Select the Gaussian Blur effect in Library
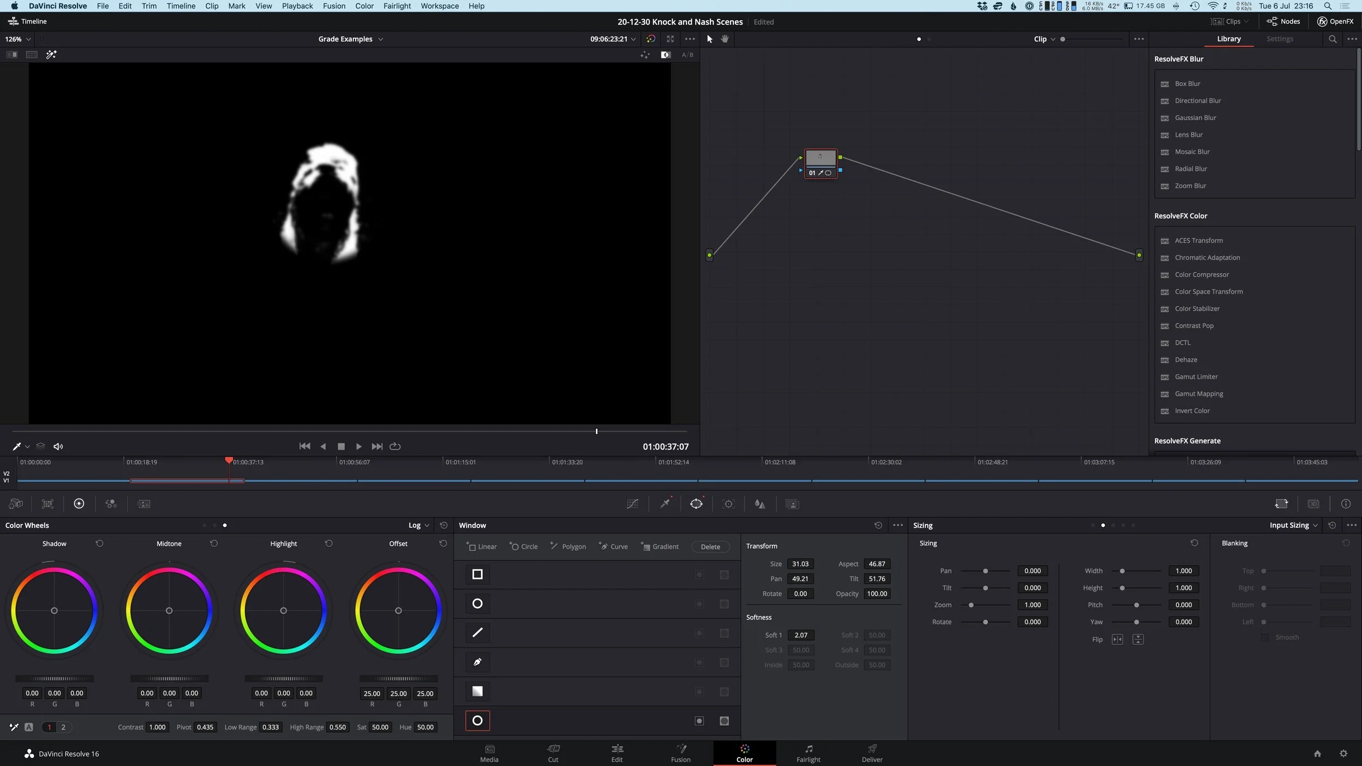 [1195, 118]
